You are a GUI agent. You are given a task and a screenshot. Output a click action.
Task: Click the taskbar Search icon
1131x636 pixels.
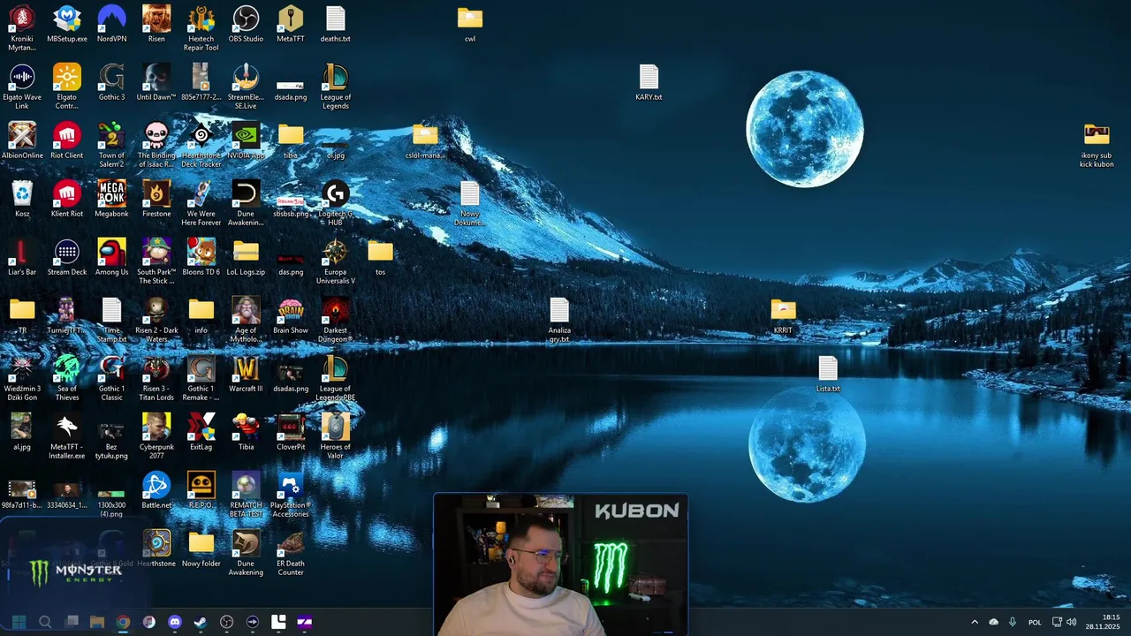(x=45, y=622)
